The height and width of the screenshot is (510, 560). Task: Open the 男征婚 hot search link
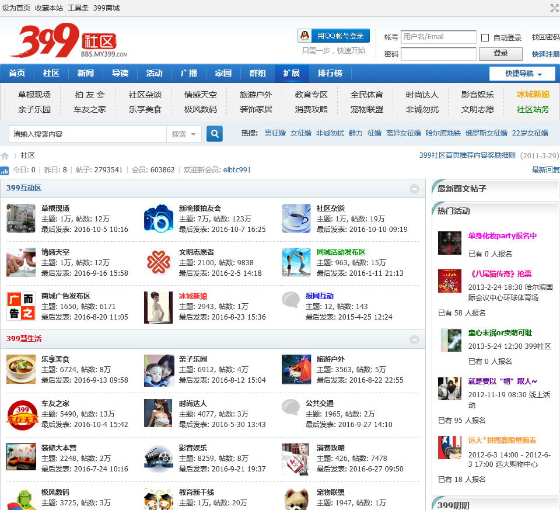pyautogui.click(x=275, y=133)
